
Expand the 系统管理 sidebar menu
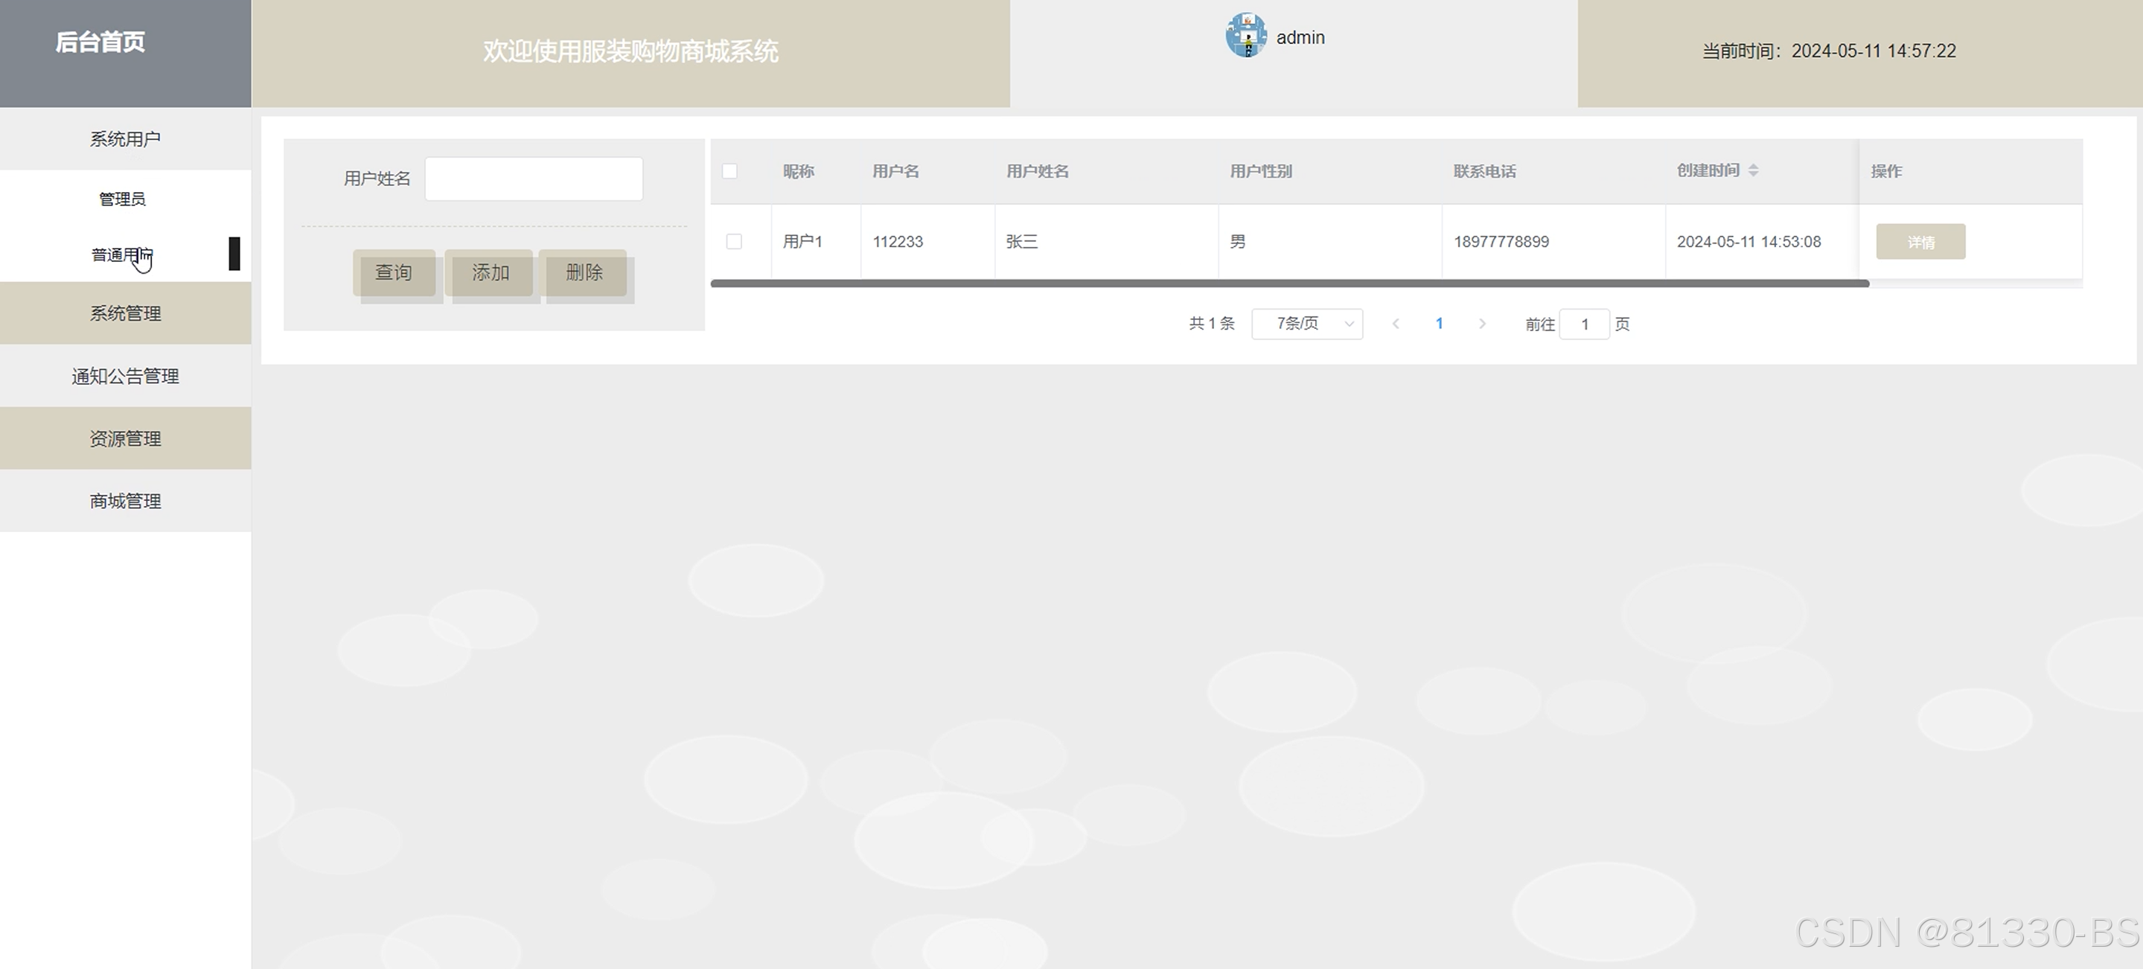pos(126,313)
